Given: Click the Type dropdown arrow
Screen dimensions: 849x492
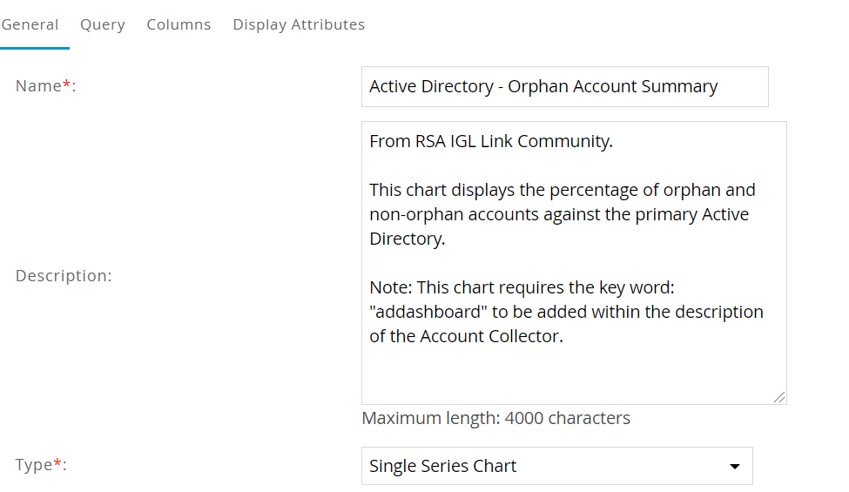Looking at the screenshot, I should coord(734,467).
